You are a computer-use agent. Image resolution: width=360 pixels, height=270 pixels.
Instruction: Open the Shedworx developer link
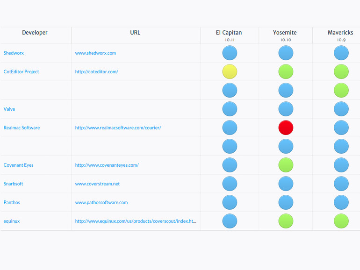(14, 53)
